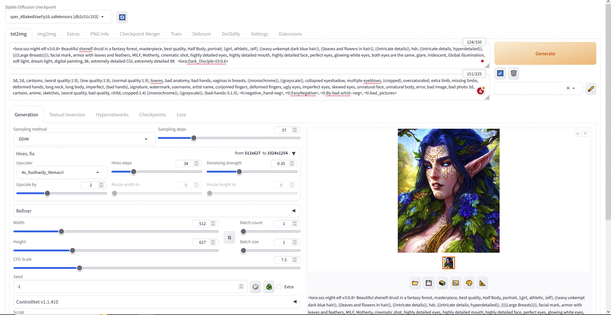Screen dimensions: 611x315
Task: Adjust the Batch count slider
Action: (x=270, y=231)
